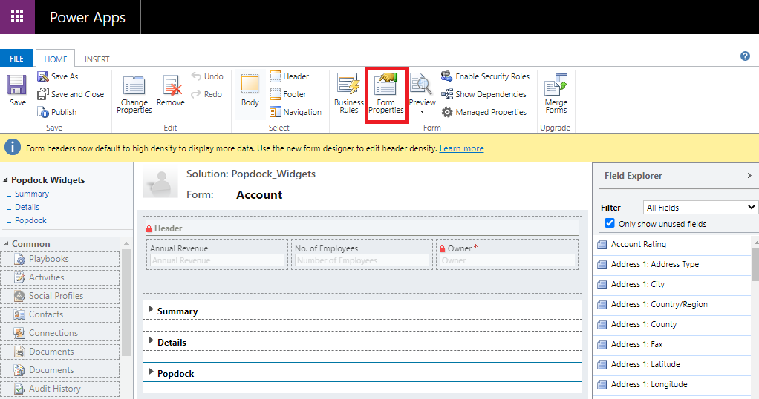
Task: Click the Save As icon
Action: 42,76
